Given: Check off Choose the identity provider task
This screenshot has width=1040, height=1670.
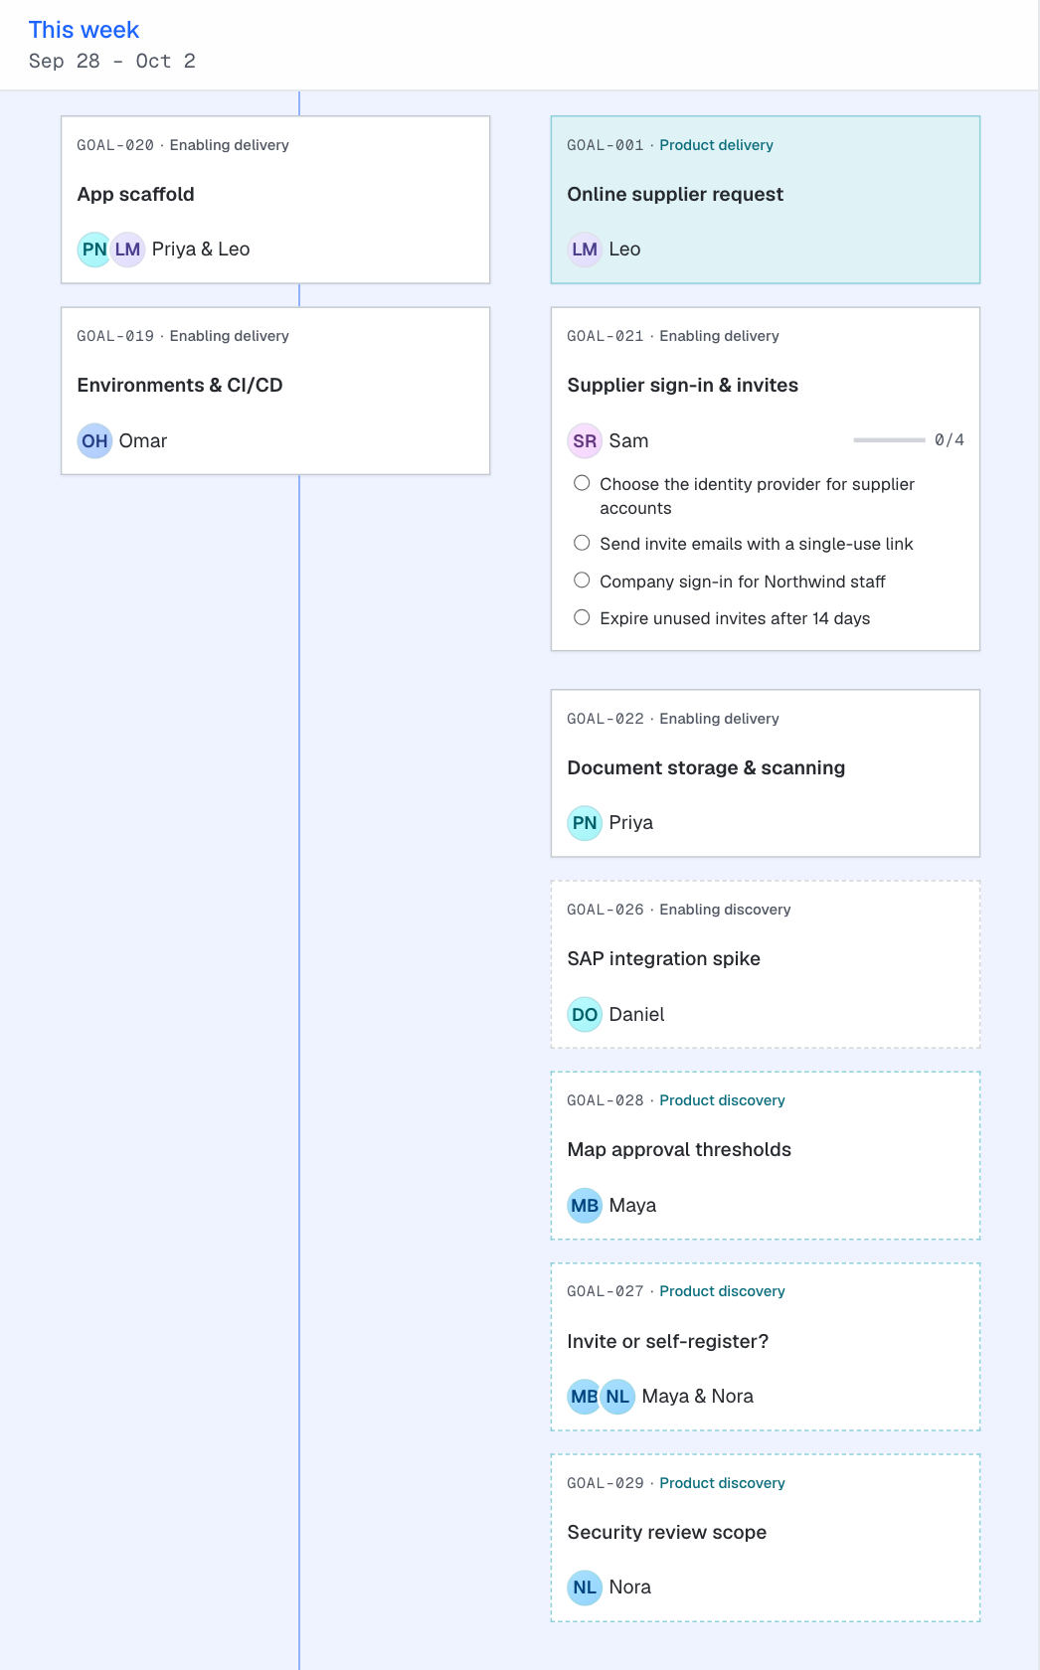Looking at the screenshot, I should coord(582,483).
